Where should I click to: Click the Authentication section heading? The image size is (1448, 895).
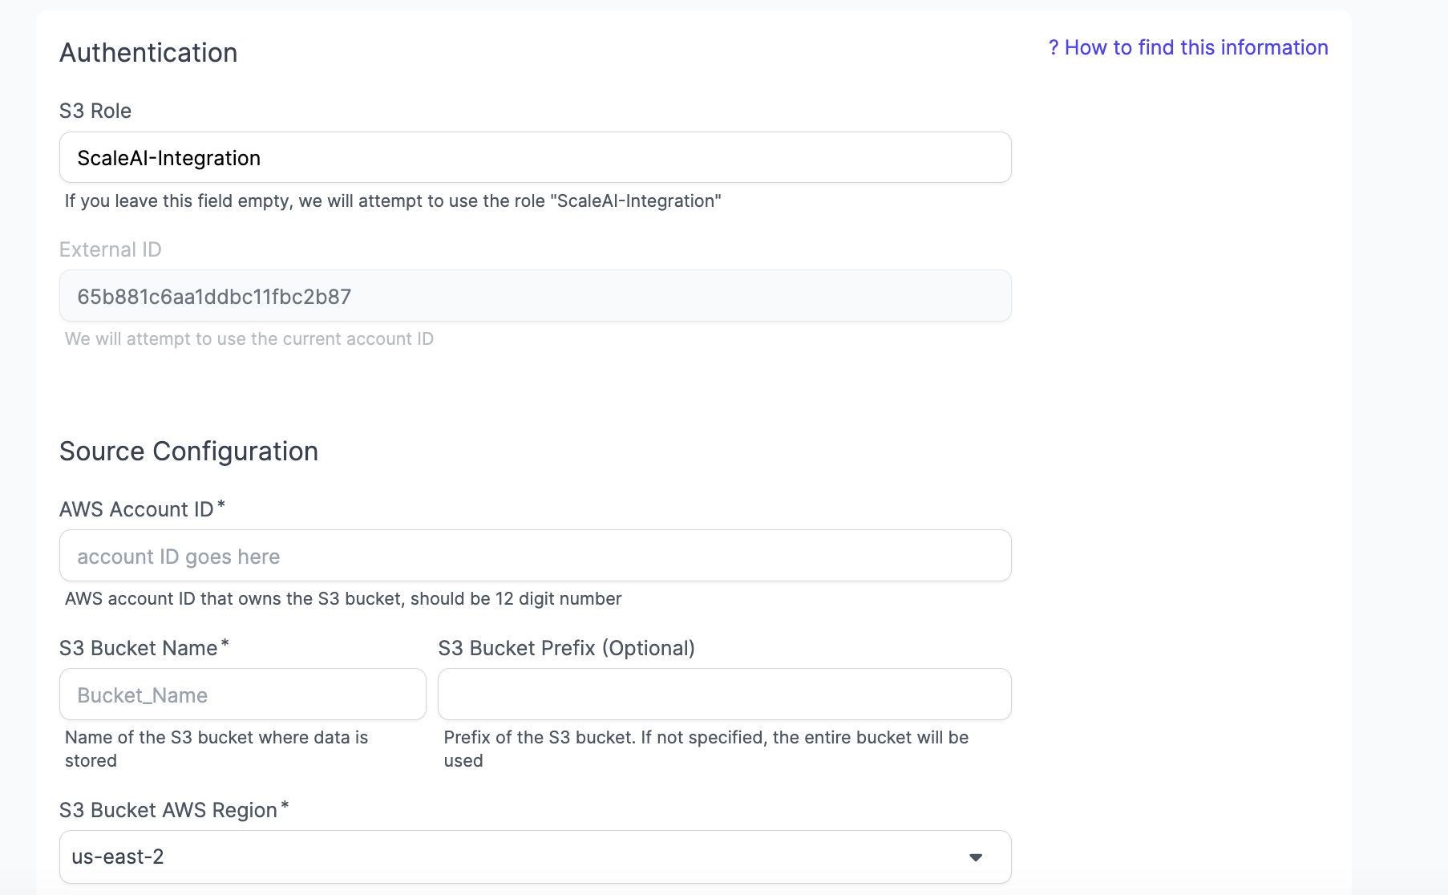pyautogui.click(x=148, y=53)
